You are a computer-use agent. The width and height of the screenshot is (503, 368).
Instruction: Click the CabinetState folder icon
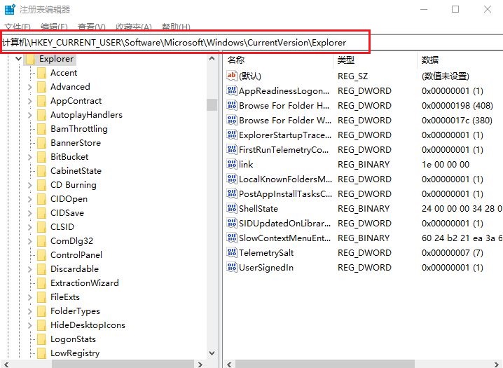click(x=42, y=171)
